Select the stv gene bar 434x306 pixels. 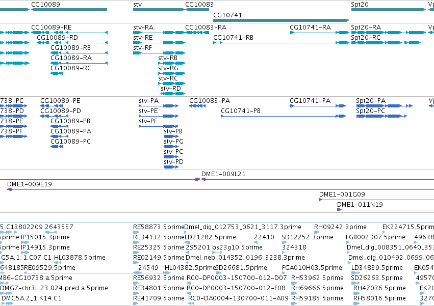click(159, 10)
